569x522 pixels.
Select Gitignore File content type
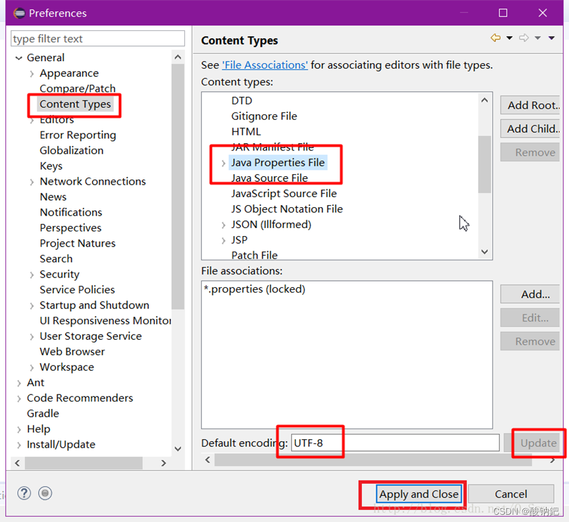coord(264,116)
